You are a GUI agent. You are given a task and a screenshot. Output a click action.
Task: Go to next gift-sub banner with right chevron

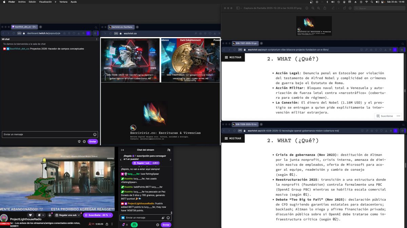click(170, 160)
